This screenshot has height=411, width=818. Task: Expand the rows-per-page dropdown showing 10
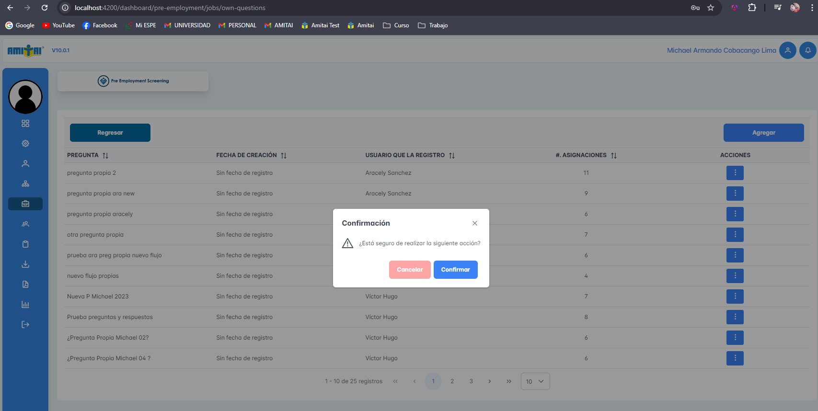coord(535,381)
